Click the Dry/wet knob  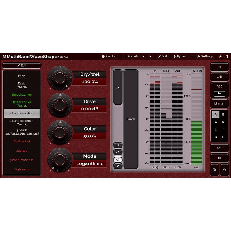pos(60,78)
